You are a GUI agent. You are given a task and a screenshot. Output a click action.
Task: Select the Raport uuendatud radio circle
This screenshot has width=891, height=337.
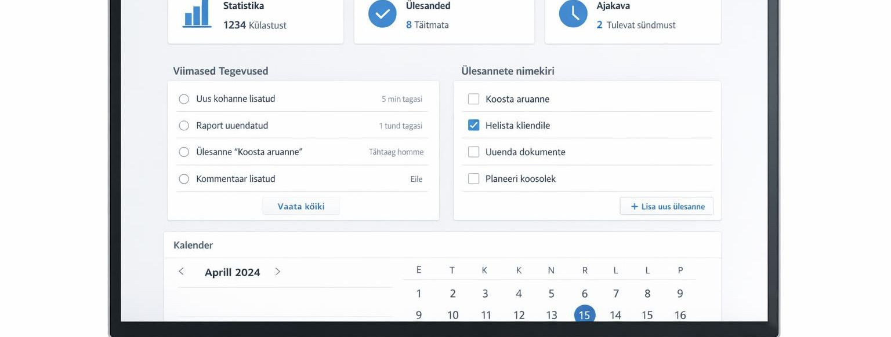coord(184,126)
